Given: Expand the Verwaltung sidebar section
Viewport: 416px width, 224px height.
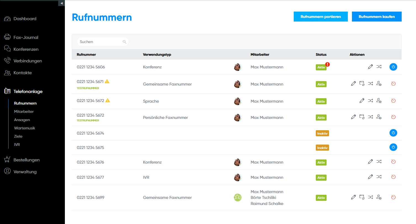Looking at the screenshot, I should point(25,172).
